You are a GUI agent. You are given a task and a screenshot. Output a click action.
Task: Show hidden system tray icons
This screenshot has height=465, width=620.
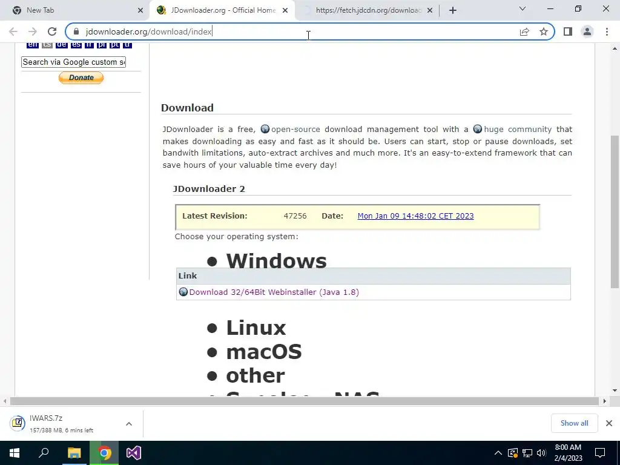coord(498,453)
